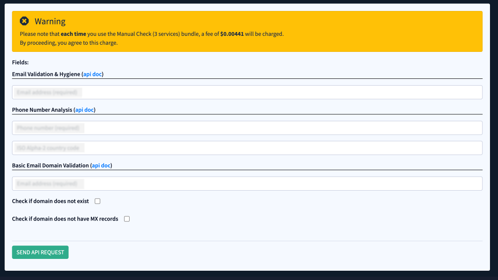The image size is (498, 280).
Task: Click the 'Email Validation & Hygiene' section heading
Action: pyautogui.click(x=46, y=74)
